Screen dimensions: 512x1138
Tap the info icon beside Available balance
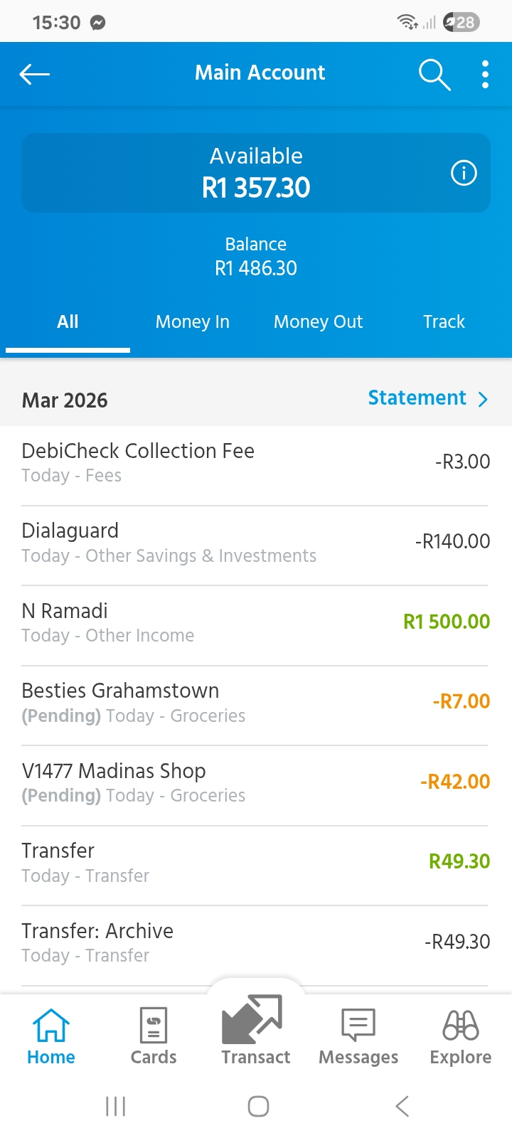click(464, 173)
